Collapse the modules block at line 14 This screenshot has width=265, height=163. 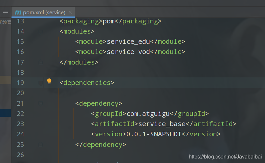(x=41, y=31)
